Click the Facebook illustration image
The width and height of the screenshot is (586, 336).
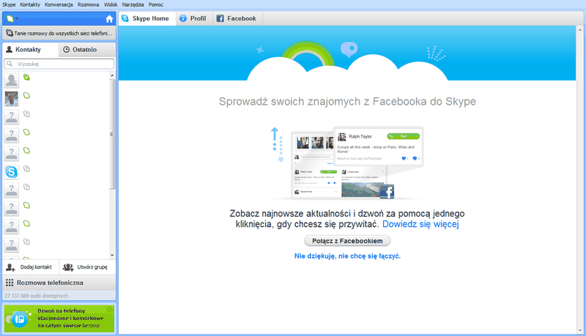[347, 163]
